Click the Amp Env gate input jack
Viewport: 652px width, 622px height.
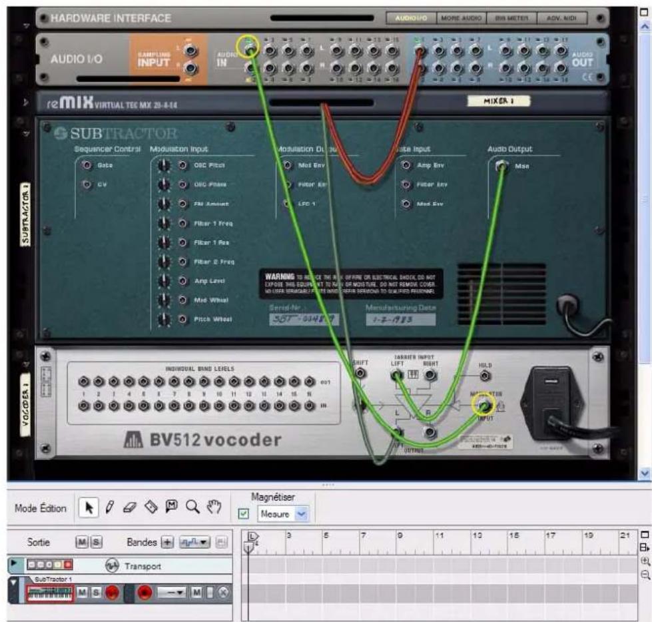click(x=406, y=165)
